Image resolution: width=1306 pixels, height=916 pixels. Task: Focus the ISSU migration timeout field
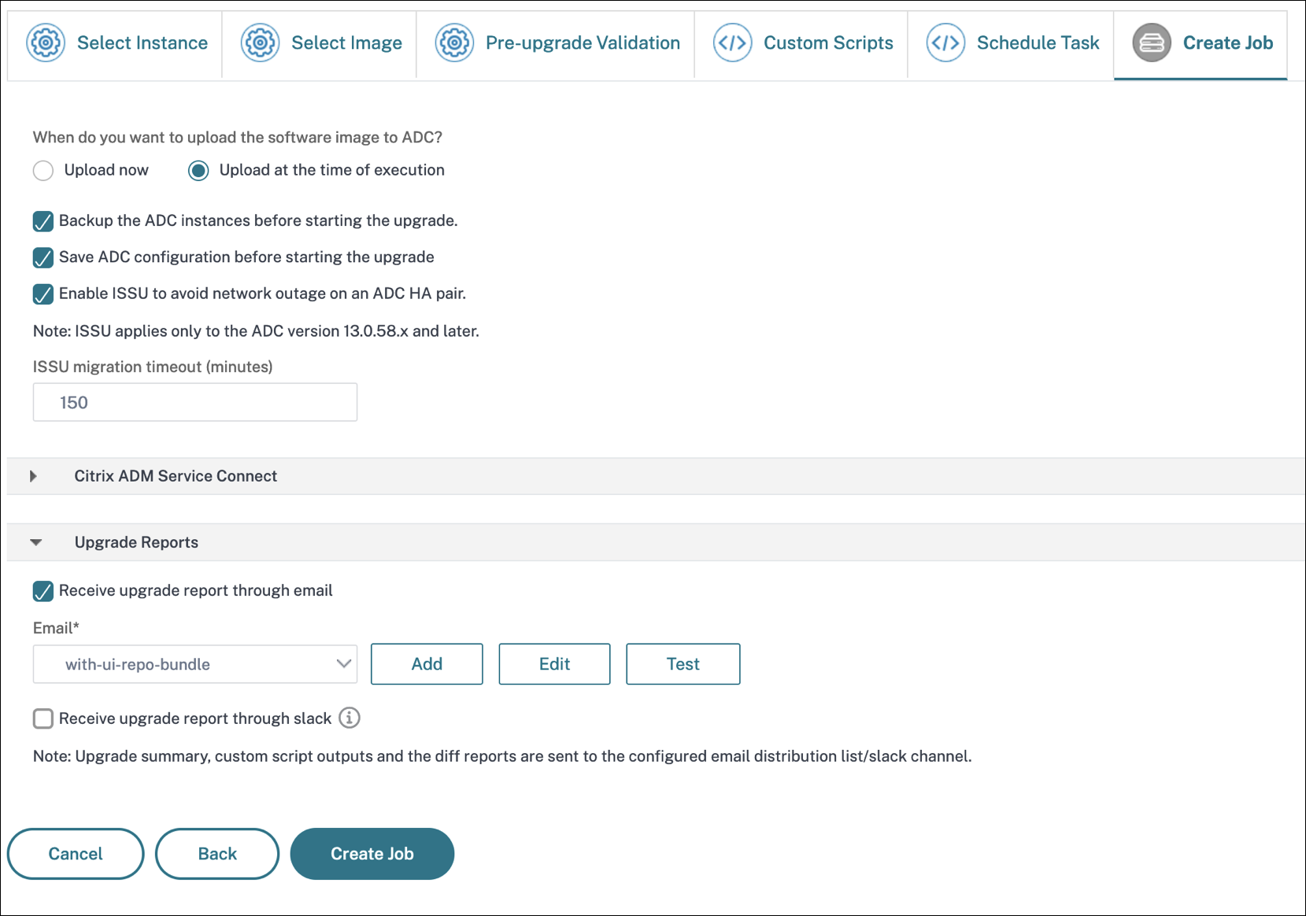(195, 402)
